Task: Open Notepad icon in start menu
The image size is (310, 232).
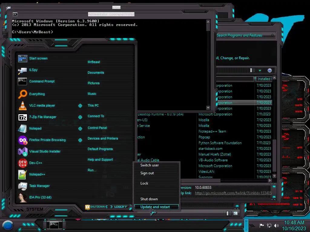Action: pyautogui.click(x=22, y=129)
